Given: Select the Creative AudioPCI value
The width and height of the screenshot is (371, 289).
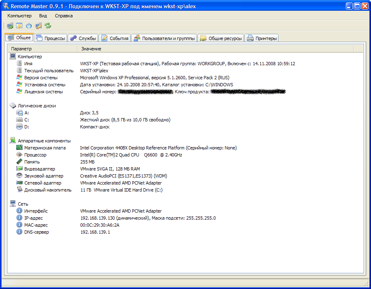Looking at the screenshot, I should [124, 176].
